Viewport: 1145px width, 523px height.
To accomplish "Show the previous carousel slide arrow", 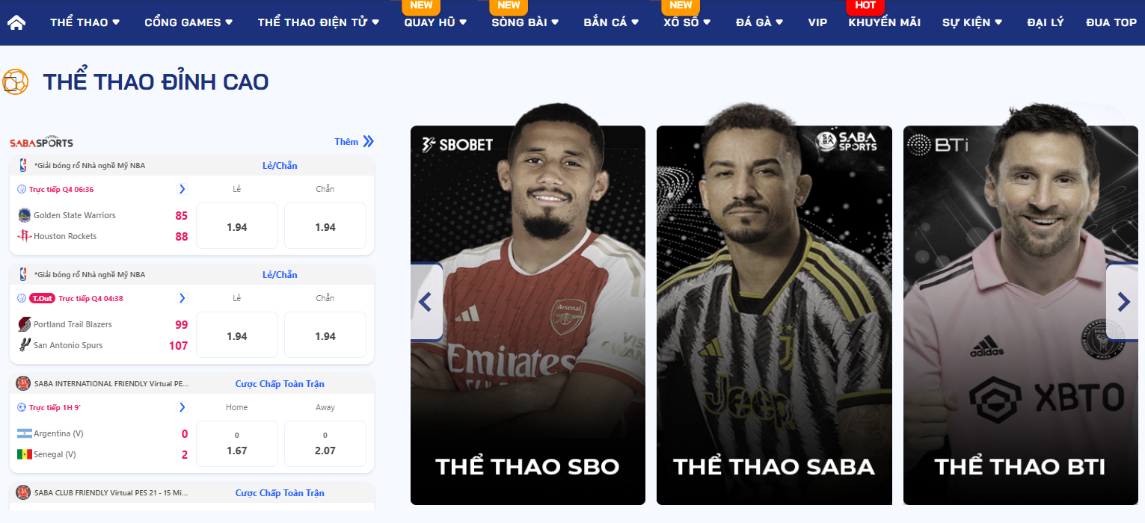I will tap(426, 302).
